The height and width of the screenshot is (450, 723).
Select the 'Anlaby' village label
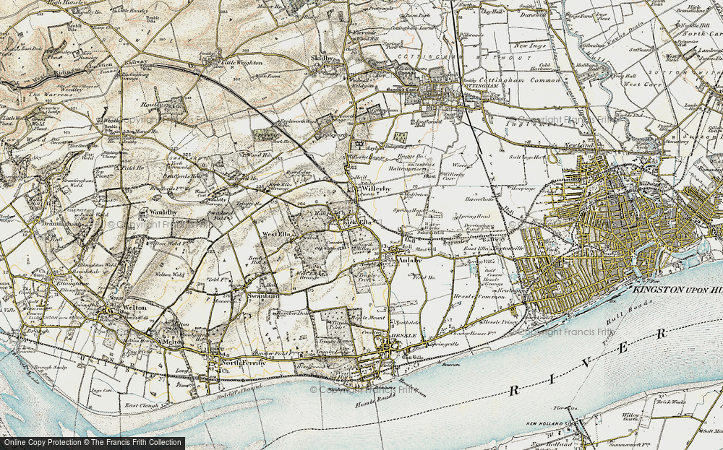point(409,260)
